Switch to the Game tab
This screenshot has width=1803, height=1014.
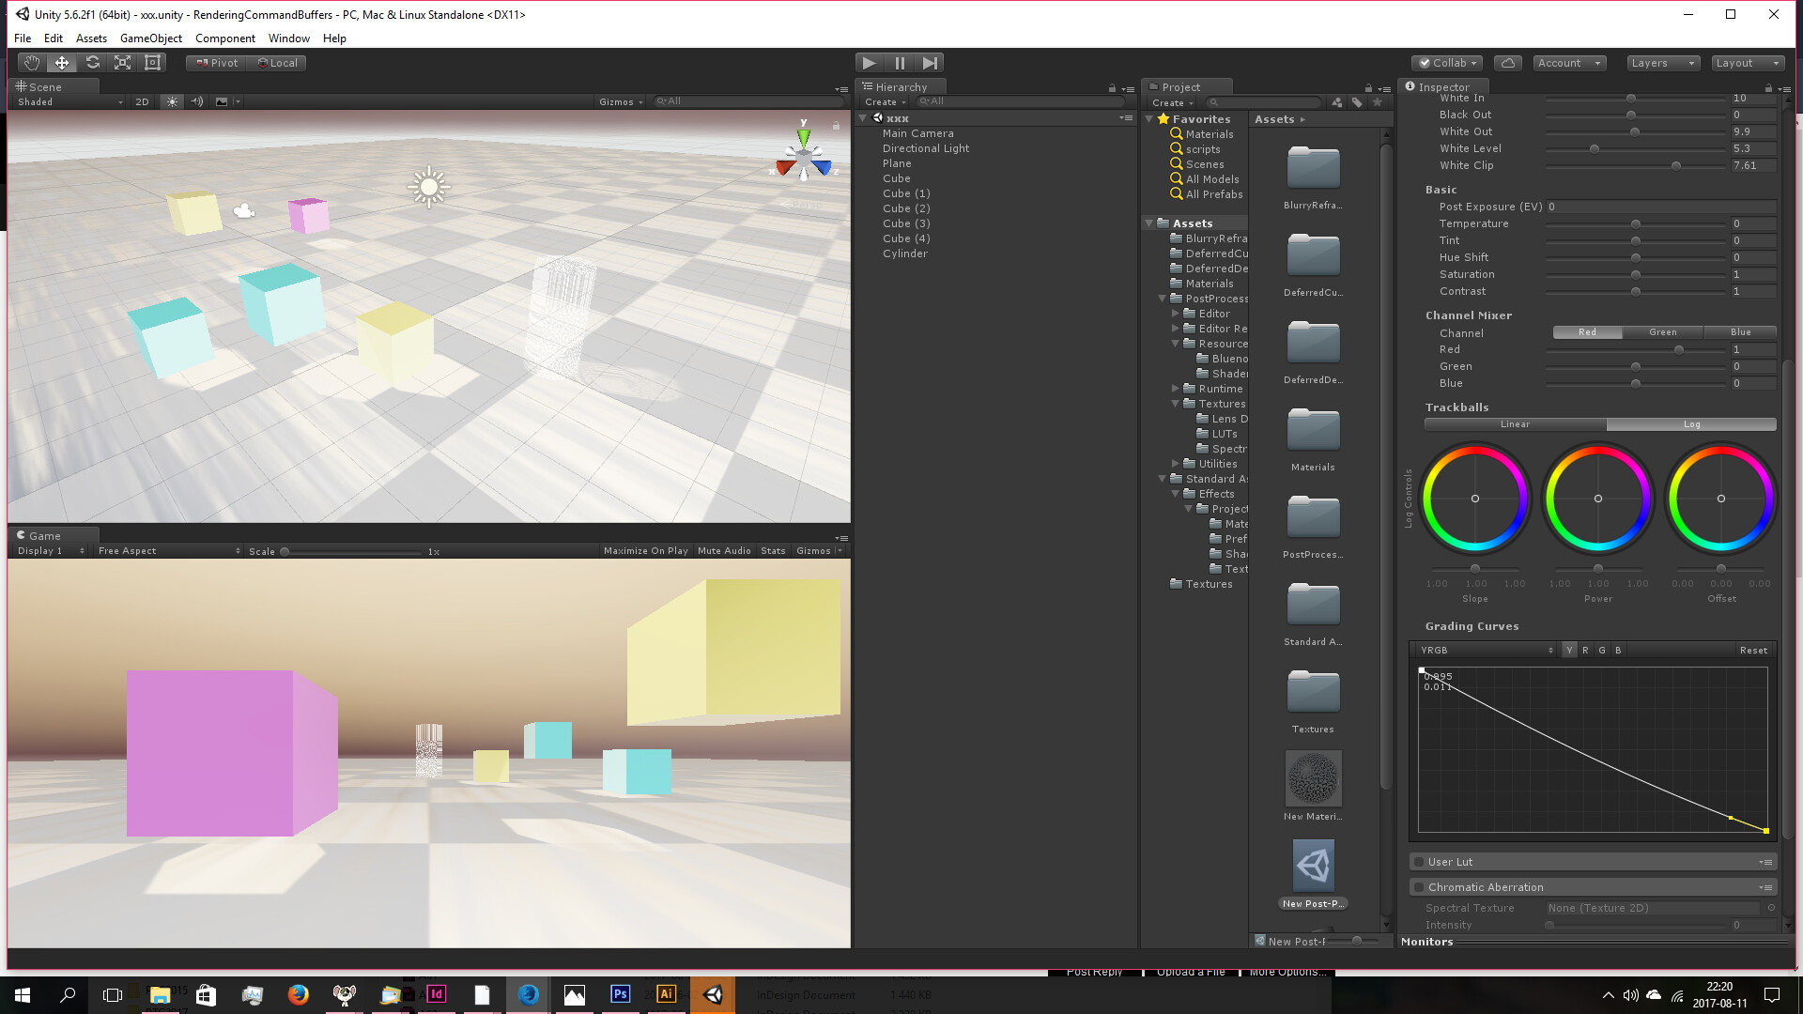(43, 535)
